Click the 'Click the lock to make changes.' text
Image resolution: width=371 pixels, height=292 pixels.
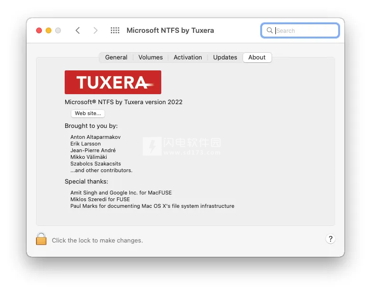[97, 241]
